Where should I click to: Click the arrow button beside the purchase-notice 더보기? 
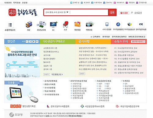coord(57,74)
